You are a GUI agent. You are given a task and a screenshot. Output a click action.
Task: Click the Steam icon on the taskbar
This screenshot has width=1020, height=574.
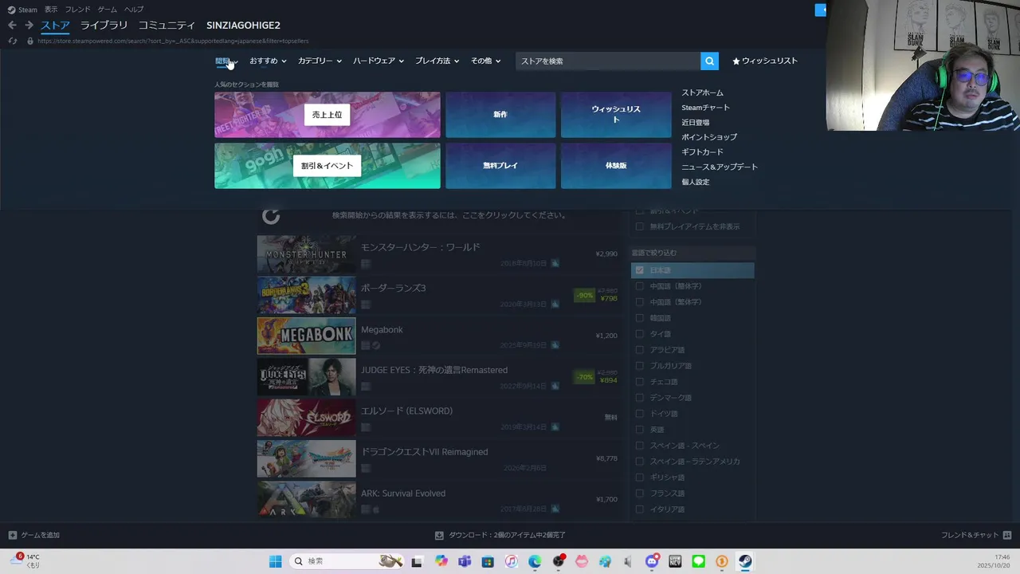(x=746, y=561)
